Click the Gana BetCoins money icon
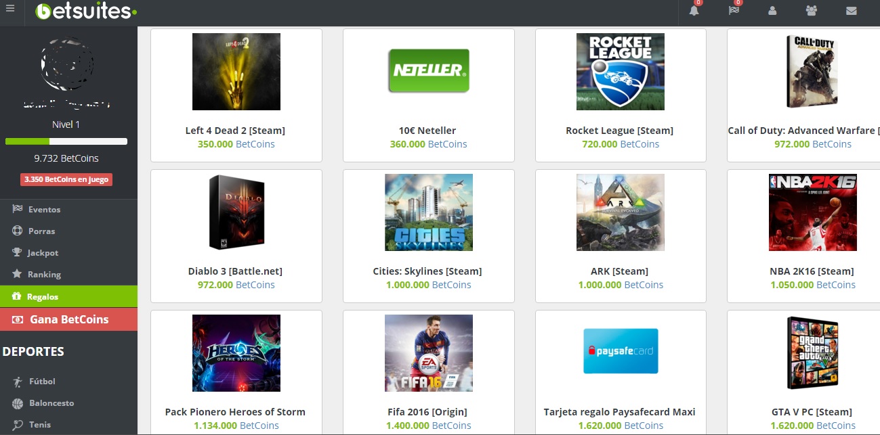Viewport: 880px width, 435px height. [18, 319]
